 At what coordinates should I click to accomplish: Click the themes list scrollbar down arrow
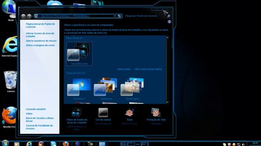[x=167, y=102]
